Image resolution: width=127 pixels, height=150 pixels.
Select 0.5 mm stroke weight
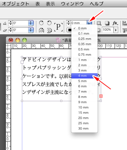click(84, 49)
